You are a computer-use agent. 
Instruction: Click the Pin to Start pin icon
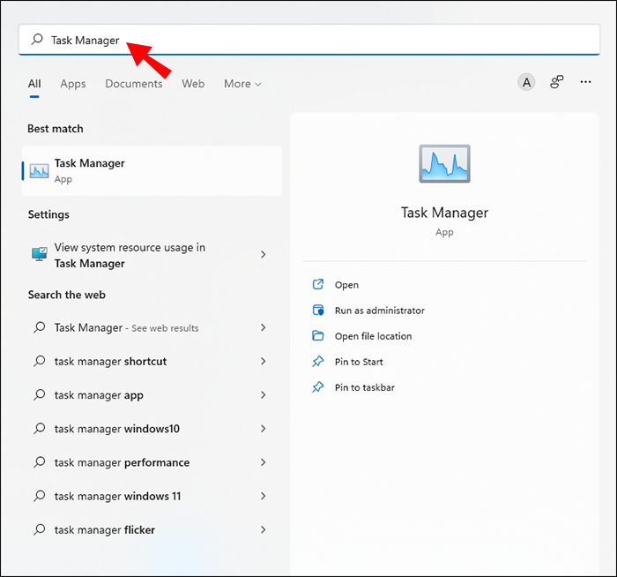[x=318, y=362]
